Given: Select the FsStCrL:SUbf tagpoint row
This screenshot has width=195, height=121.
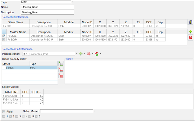Looking at the screenshot, I should point(11,100).
